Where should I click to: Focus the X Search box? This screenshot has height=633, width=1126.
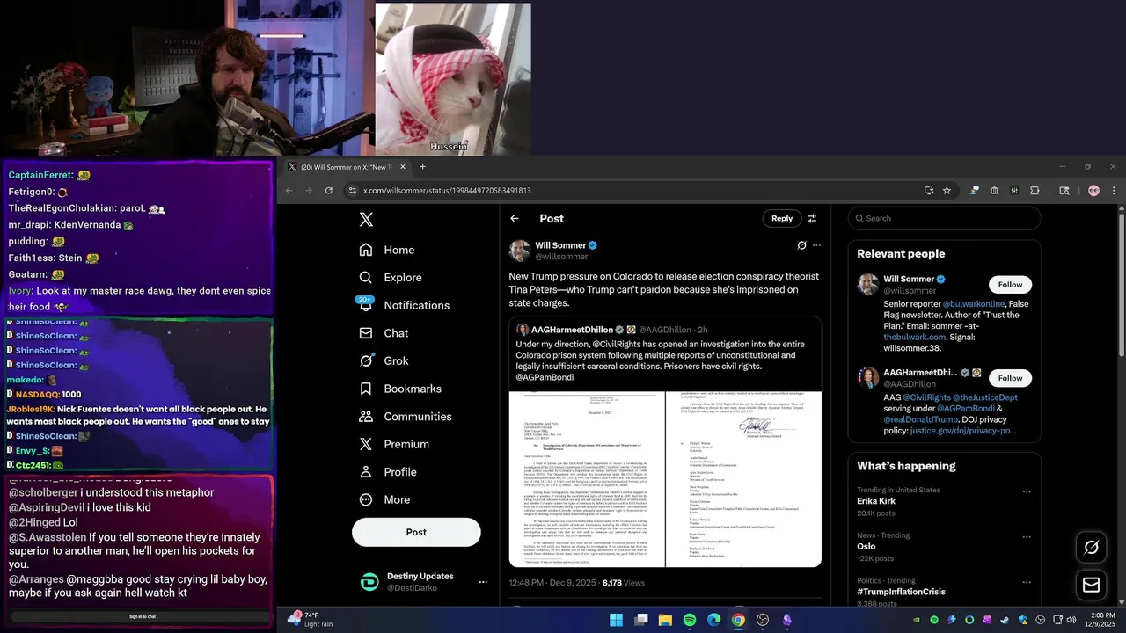(944, 218)
